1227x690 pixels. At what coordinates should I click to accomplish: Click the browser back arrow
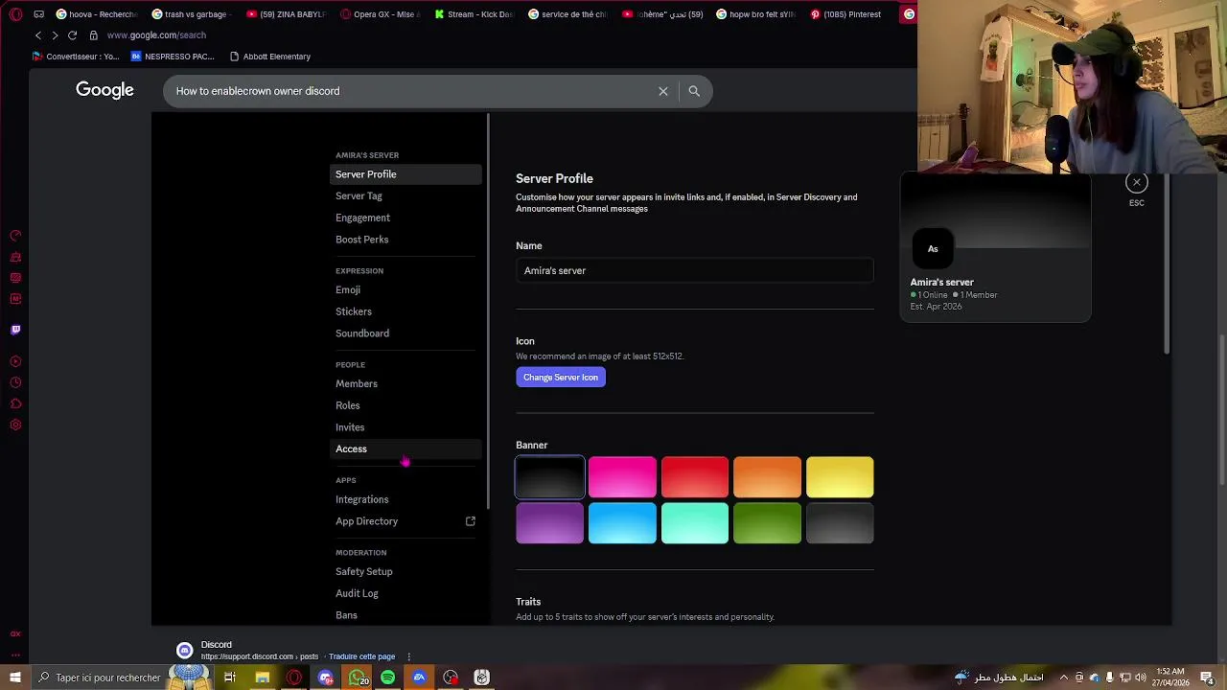38,35
